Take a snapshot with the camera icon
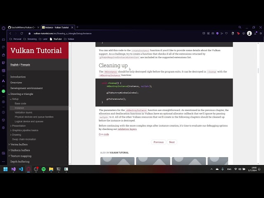The image size is (264, 198). click(x=213, y=33)
